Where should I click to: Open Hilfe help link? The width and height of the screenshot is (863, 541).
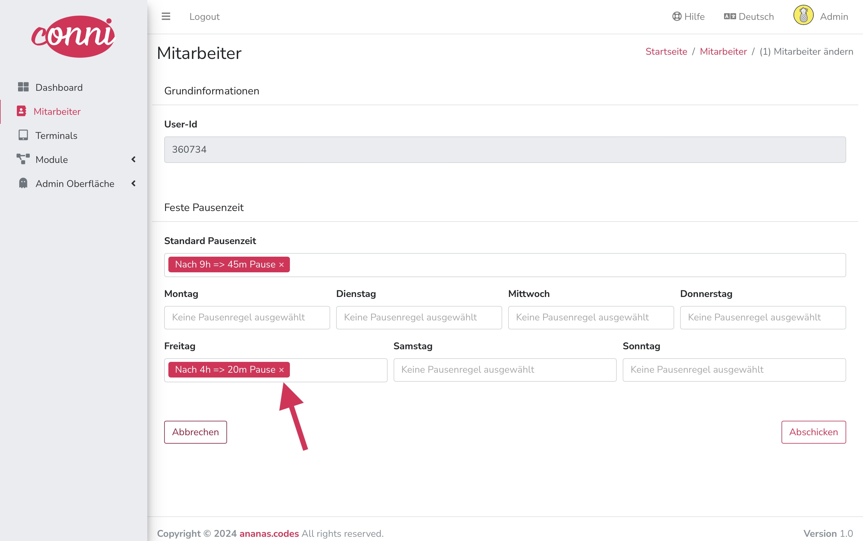tap(688, 17)
